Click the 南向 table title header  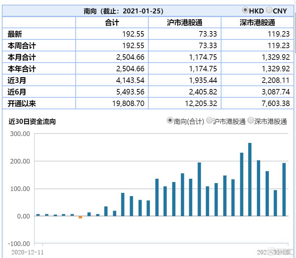(123, 11)
